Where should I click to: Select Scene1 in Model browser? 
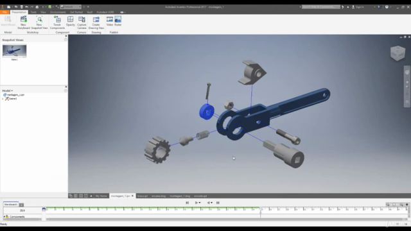click(x=13, y=99)
